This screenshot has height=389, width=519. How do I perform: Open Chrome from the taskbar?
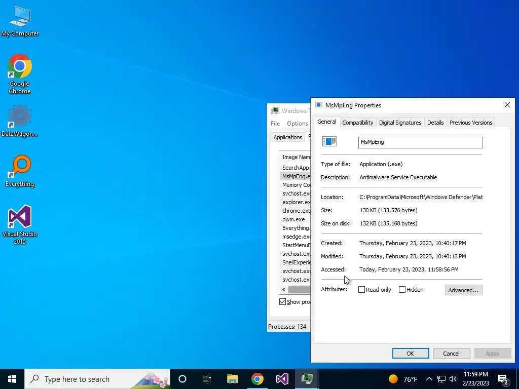click(x=257, y=379)
